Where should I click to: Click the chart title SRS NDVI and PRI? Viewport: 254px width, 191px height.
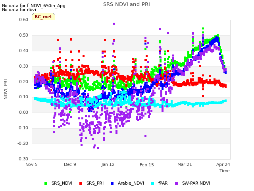pos(127,4)
